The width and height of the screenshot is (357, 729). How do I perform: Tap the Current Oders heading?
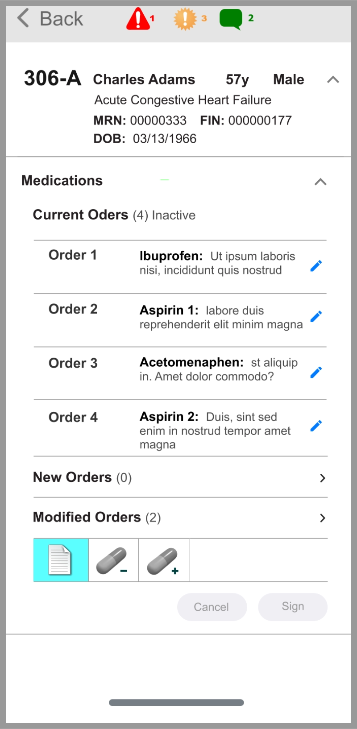(x=80, y=215)
